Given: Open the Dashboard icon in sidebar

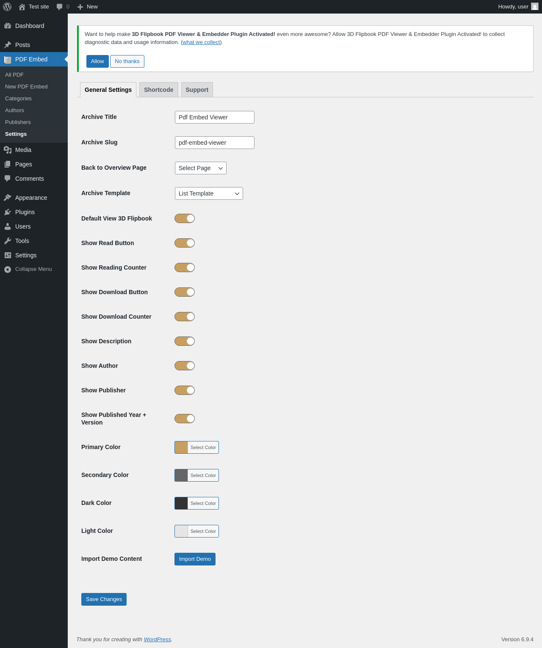Looking at the screenshot, I should point(8,26).
